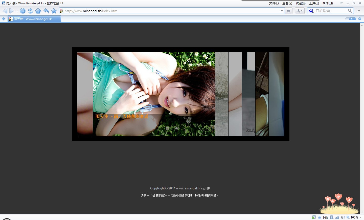Open a new tab with the plus button

pos(4,19)
